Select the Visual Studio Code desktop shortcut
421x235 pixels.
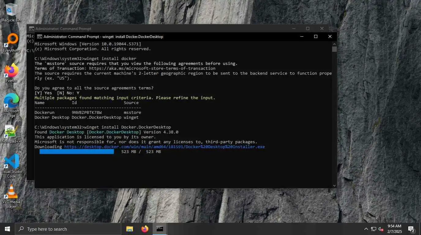[x=11, y=166]
